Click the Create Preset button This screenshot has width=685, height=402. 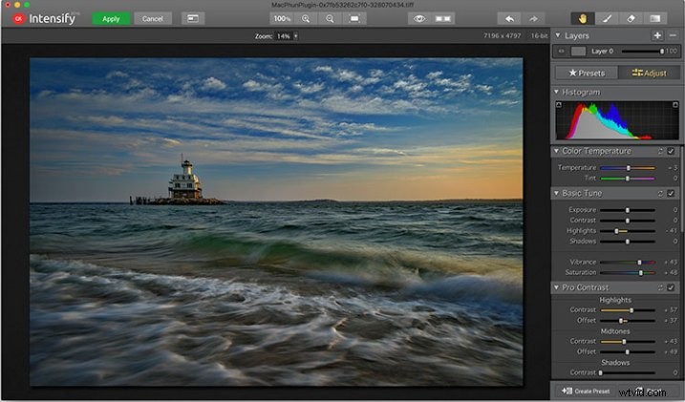pos(586,391)
